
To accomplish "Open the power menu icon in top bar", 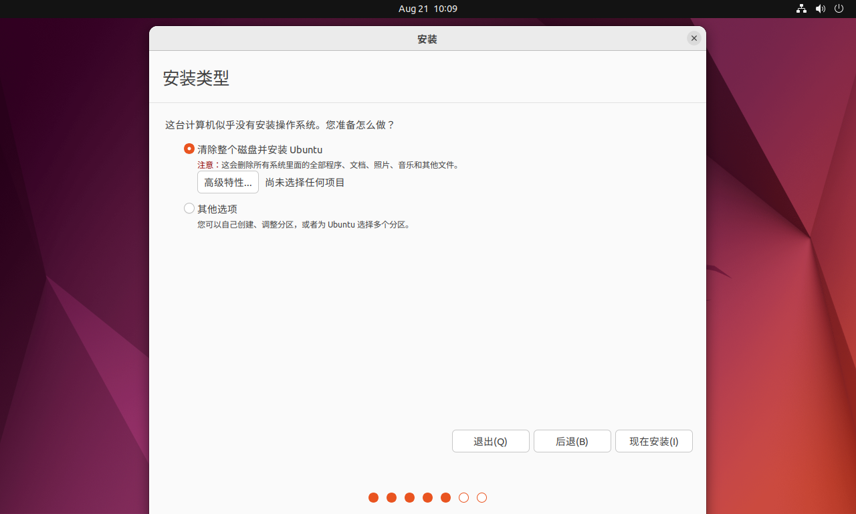I will pos(839,9).
